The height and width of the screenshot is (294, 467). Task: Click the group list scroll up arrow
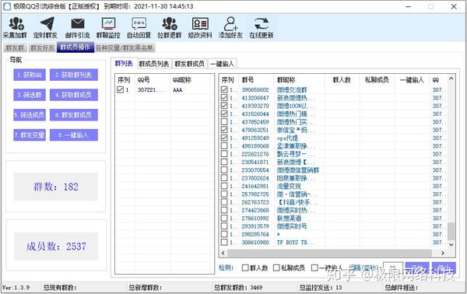pos(451,79)
